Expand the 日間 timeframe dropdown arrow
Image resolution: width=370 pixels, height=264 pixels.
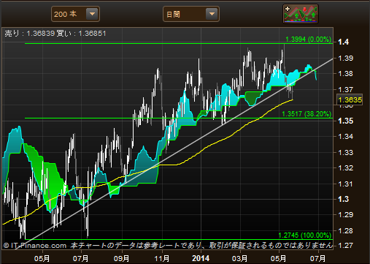(x=212, y=14)
